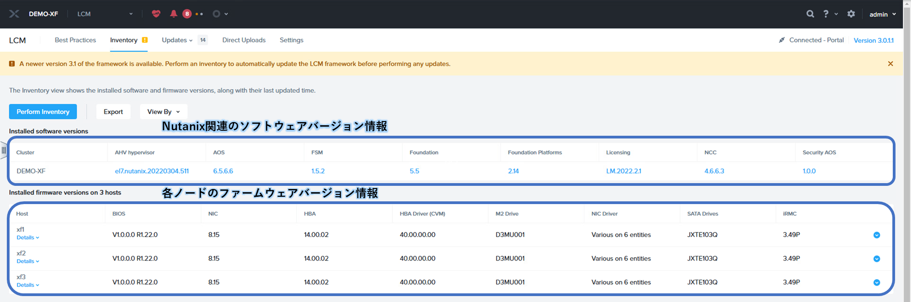Expand the admin user menu

tap(883, 14)
